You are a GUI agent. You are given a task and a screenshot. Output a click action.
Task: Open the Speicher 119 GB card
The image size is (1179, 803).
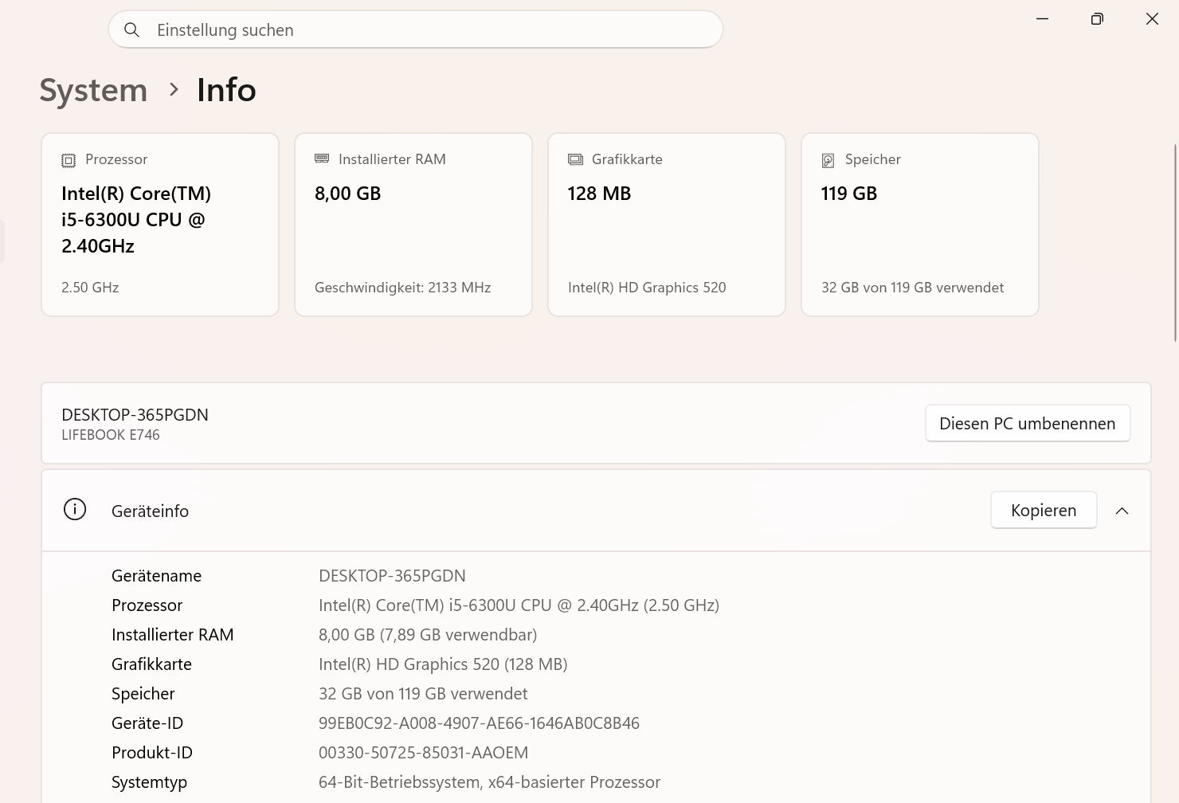point(920,225)
